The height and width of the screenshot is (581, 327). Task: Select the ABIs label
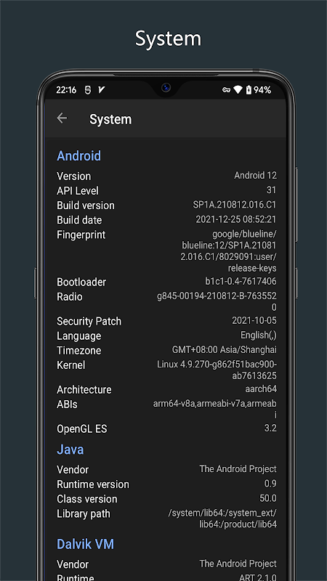point(67,405)
